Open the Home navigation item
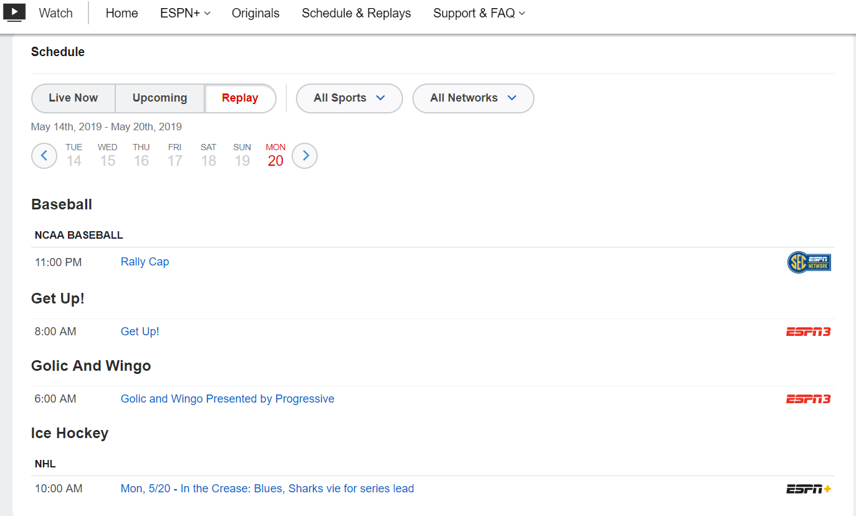 pyautogui.click(x=122, y=13)
